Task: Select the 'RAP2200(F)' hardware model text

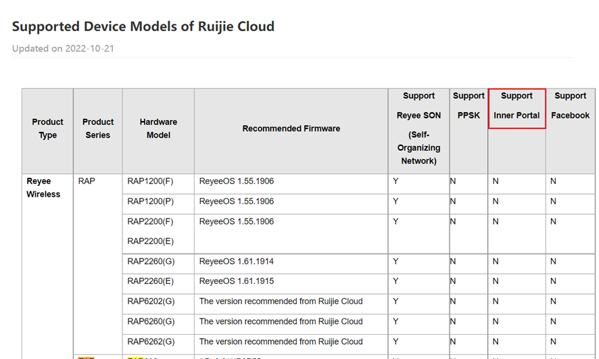Action: [x=150, y=222]
